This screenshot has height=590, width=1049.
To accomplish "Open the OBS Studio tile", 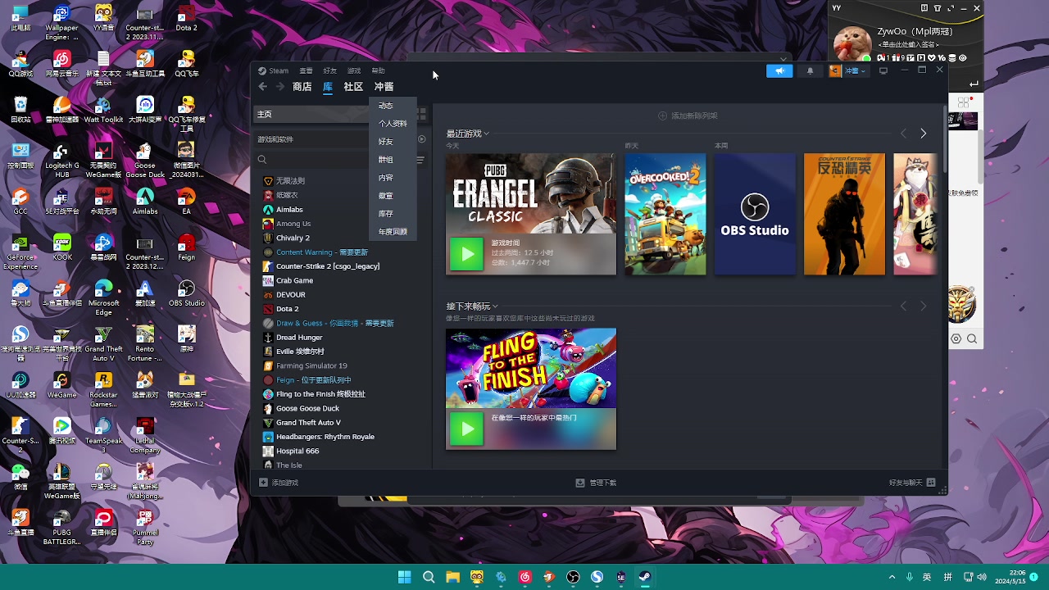I will coord(755,214).
